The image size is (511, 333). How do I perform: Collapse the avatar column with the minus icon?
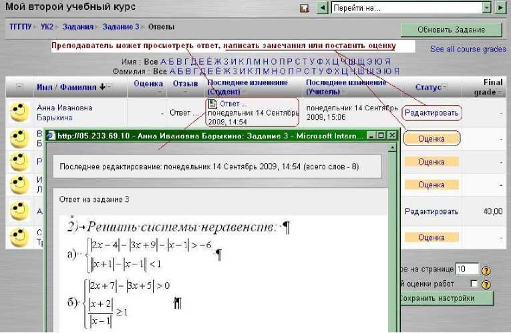point(19,87)
